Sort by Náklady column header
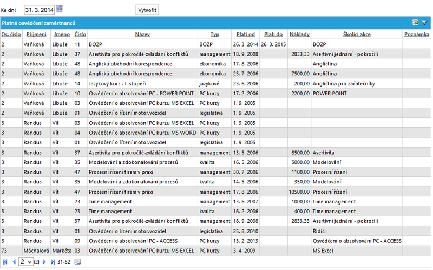433x270 pixels. click(299, 34)
